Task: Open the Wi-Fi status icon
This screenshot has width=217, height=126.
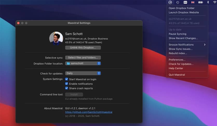Action: (214, 2)
